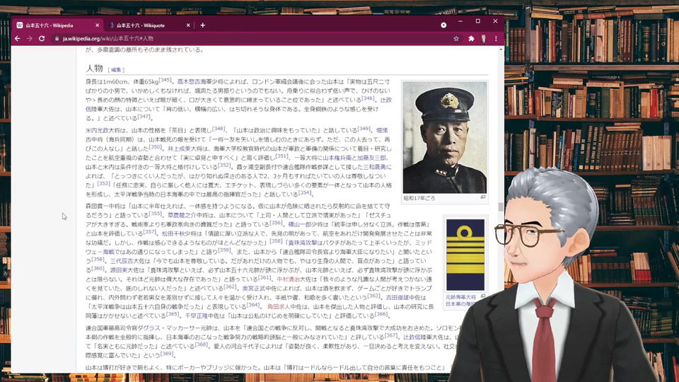Open the Yamamoto portrait photo
The image size is (679, 382).
point(445,137)
